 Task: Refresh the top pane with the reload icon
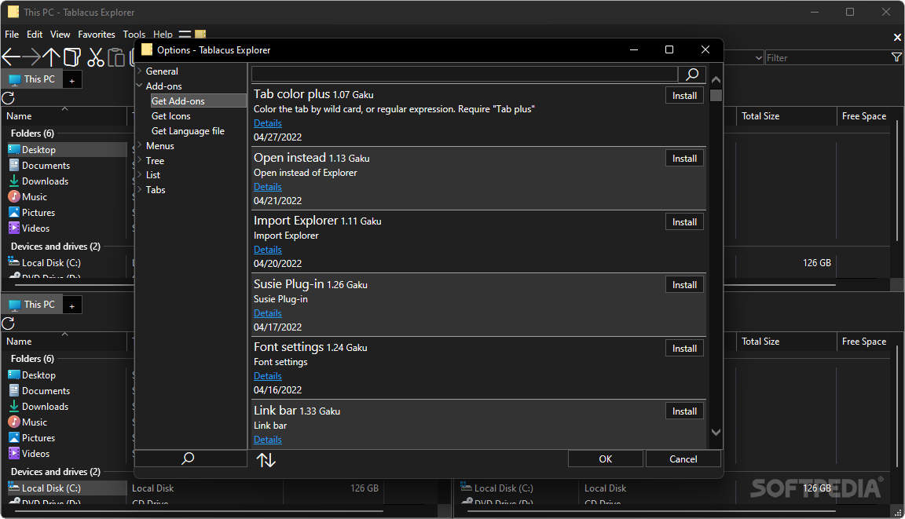point(8,98)
